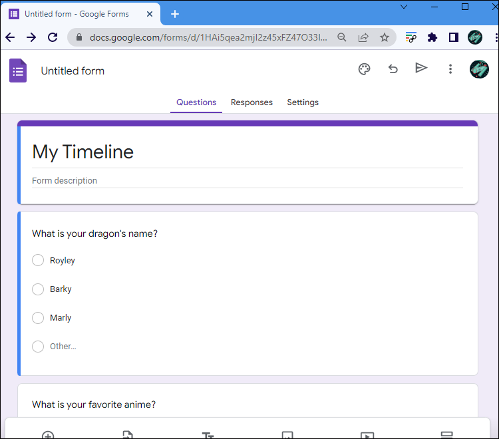Select the Barky radio option
This screenshot has height=439, width=499.
38,289
